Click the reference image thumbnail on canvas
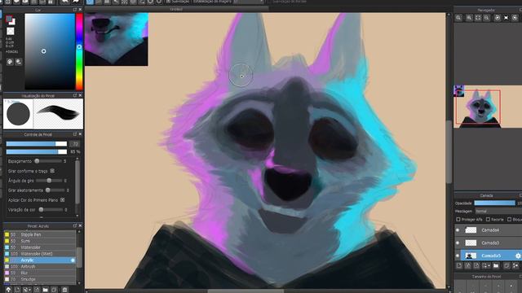Screen dimensions: 522x293 (117, 39)
